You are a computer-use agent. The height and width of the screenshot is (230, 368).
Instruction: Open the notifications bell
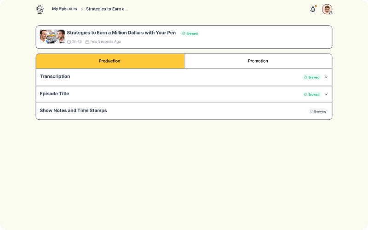[313, 9]
